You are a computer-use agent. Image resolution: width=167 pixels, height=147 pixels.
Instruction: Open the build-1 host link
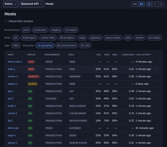pos(12,106)
